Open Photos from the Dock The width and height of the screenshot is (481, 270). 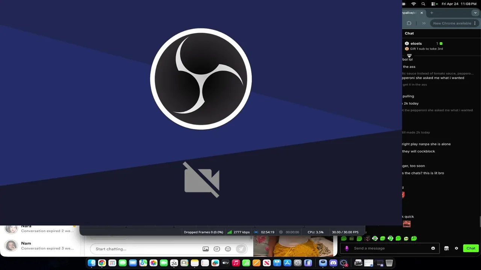[153, 263]
